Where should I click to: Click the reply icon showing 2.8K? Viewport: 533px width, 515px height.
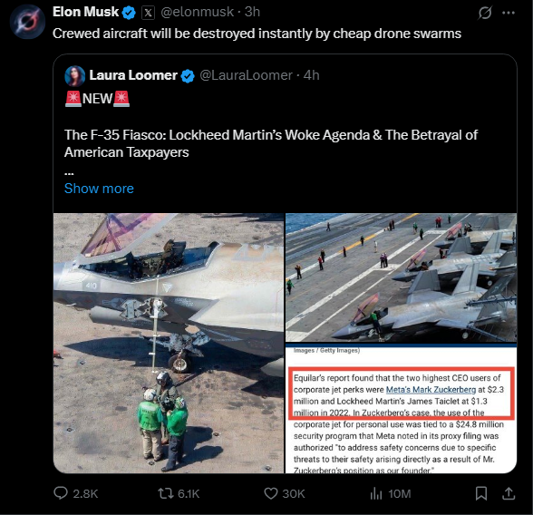point(61,493)
